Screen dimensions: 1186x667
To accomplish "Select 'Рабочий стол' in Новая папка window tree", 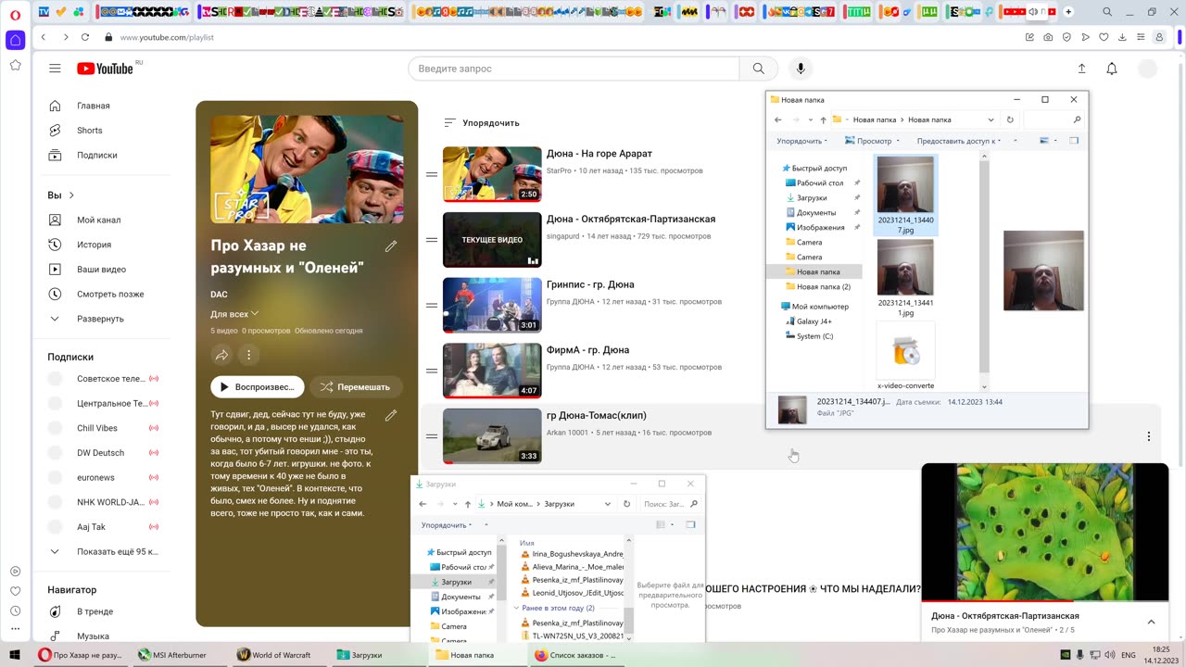I will 820,182.
